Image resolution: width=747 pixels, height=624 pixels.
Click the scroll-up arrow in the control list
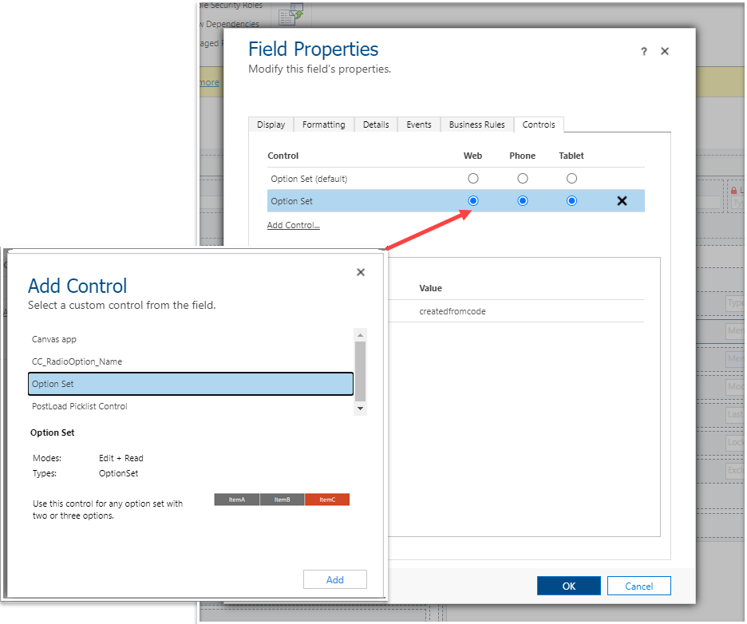click(x=360, y=334)
